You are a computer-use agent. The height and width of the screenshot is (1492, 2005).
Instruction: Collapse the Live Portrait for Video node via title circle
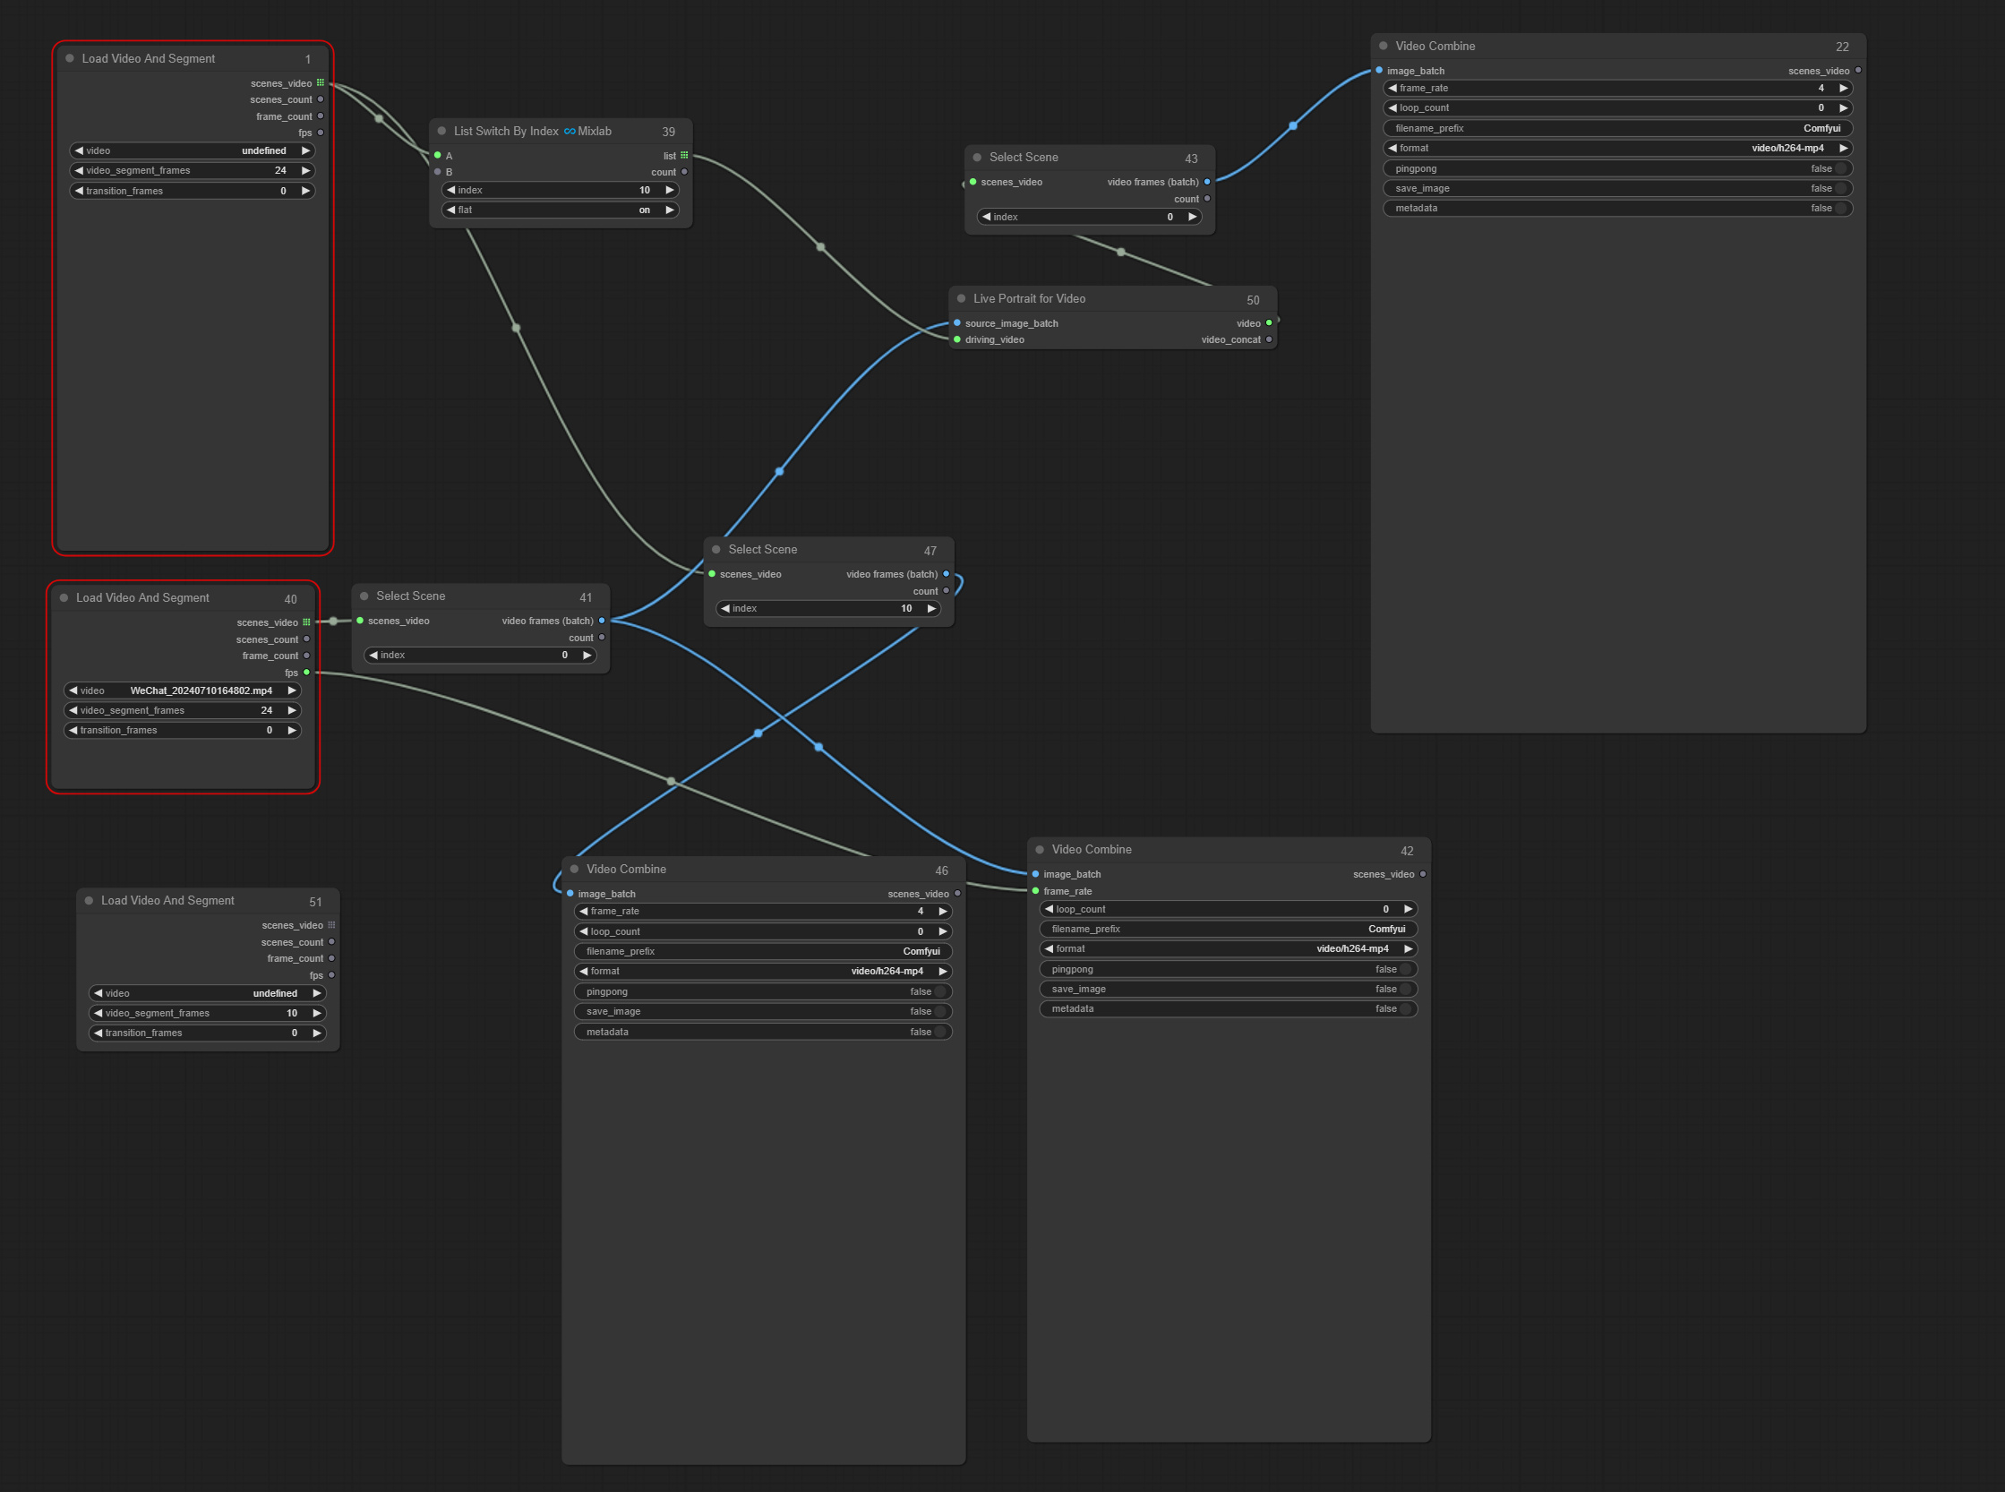click(x=961, y=298)
